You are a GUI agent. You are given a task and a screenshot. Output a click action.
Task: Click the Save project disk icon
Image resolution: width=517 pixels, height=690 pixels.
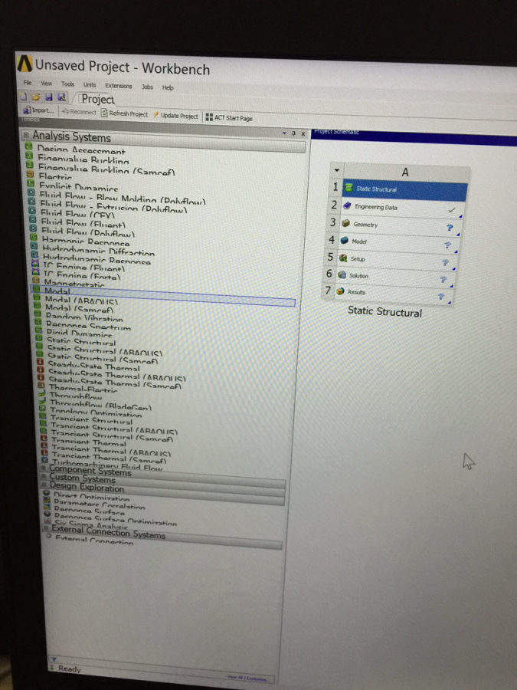[49, 97]
